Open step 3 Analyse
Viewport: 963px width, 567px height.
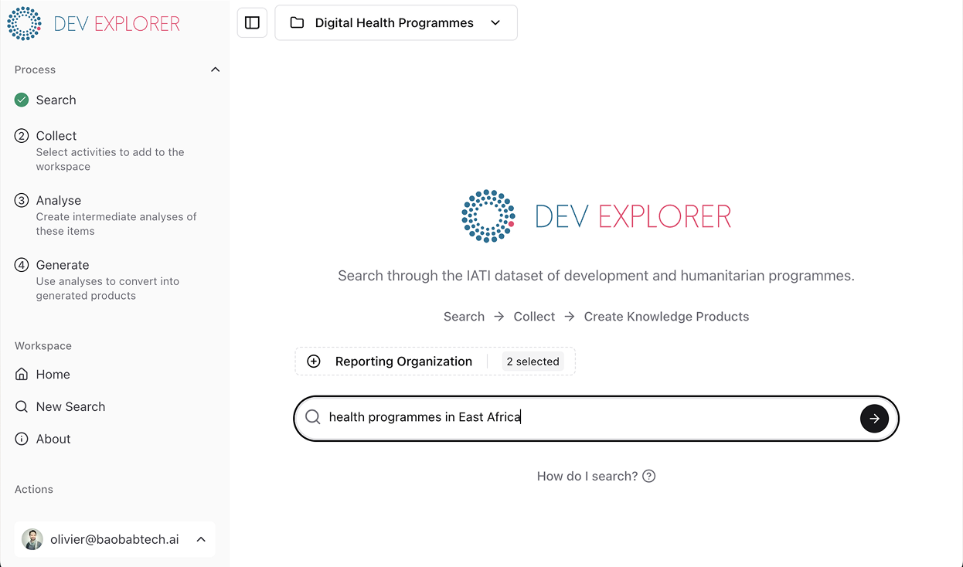59,200
